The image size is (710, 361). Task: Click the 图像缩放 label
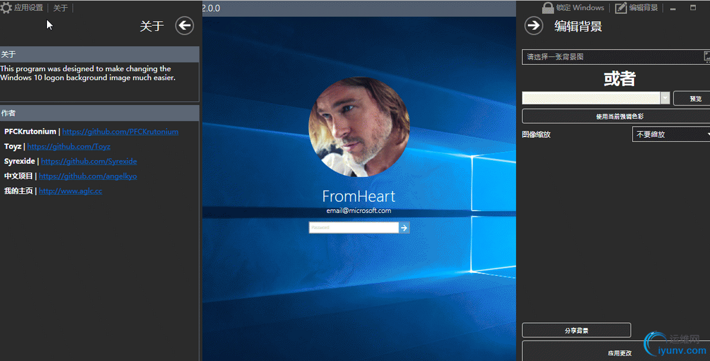point(536,134)
